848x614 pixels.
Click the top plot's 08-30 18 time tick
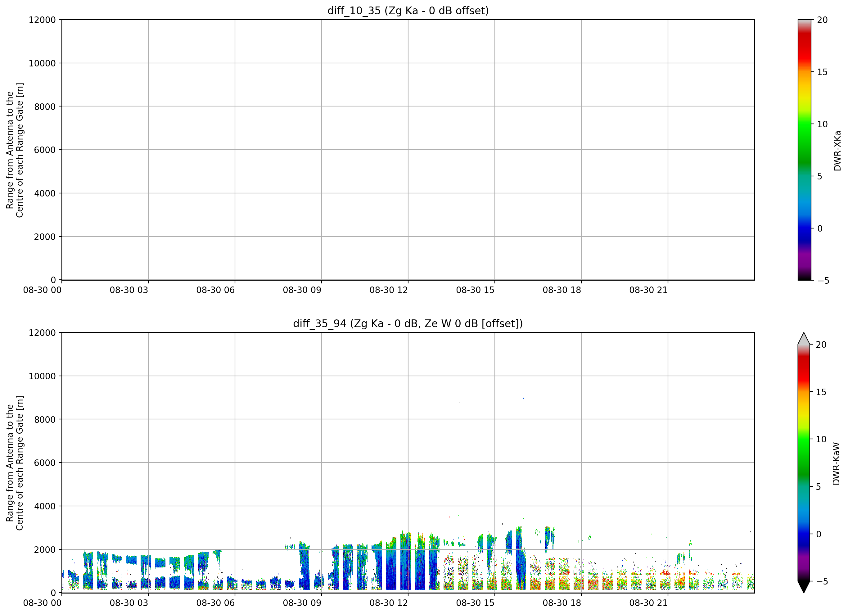562,290
